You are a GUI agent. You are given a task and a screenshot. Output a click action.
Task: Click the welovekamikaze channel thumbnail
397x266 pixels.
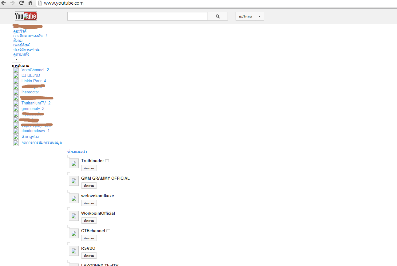click(x=74, y=198)
